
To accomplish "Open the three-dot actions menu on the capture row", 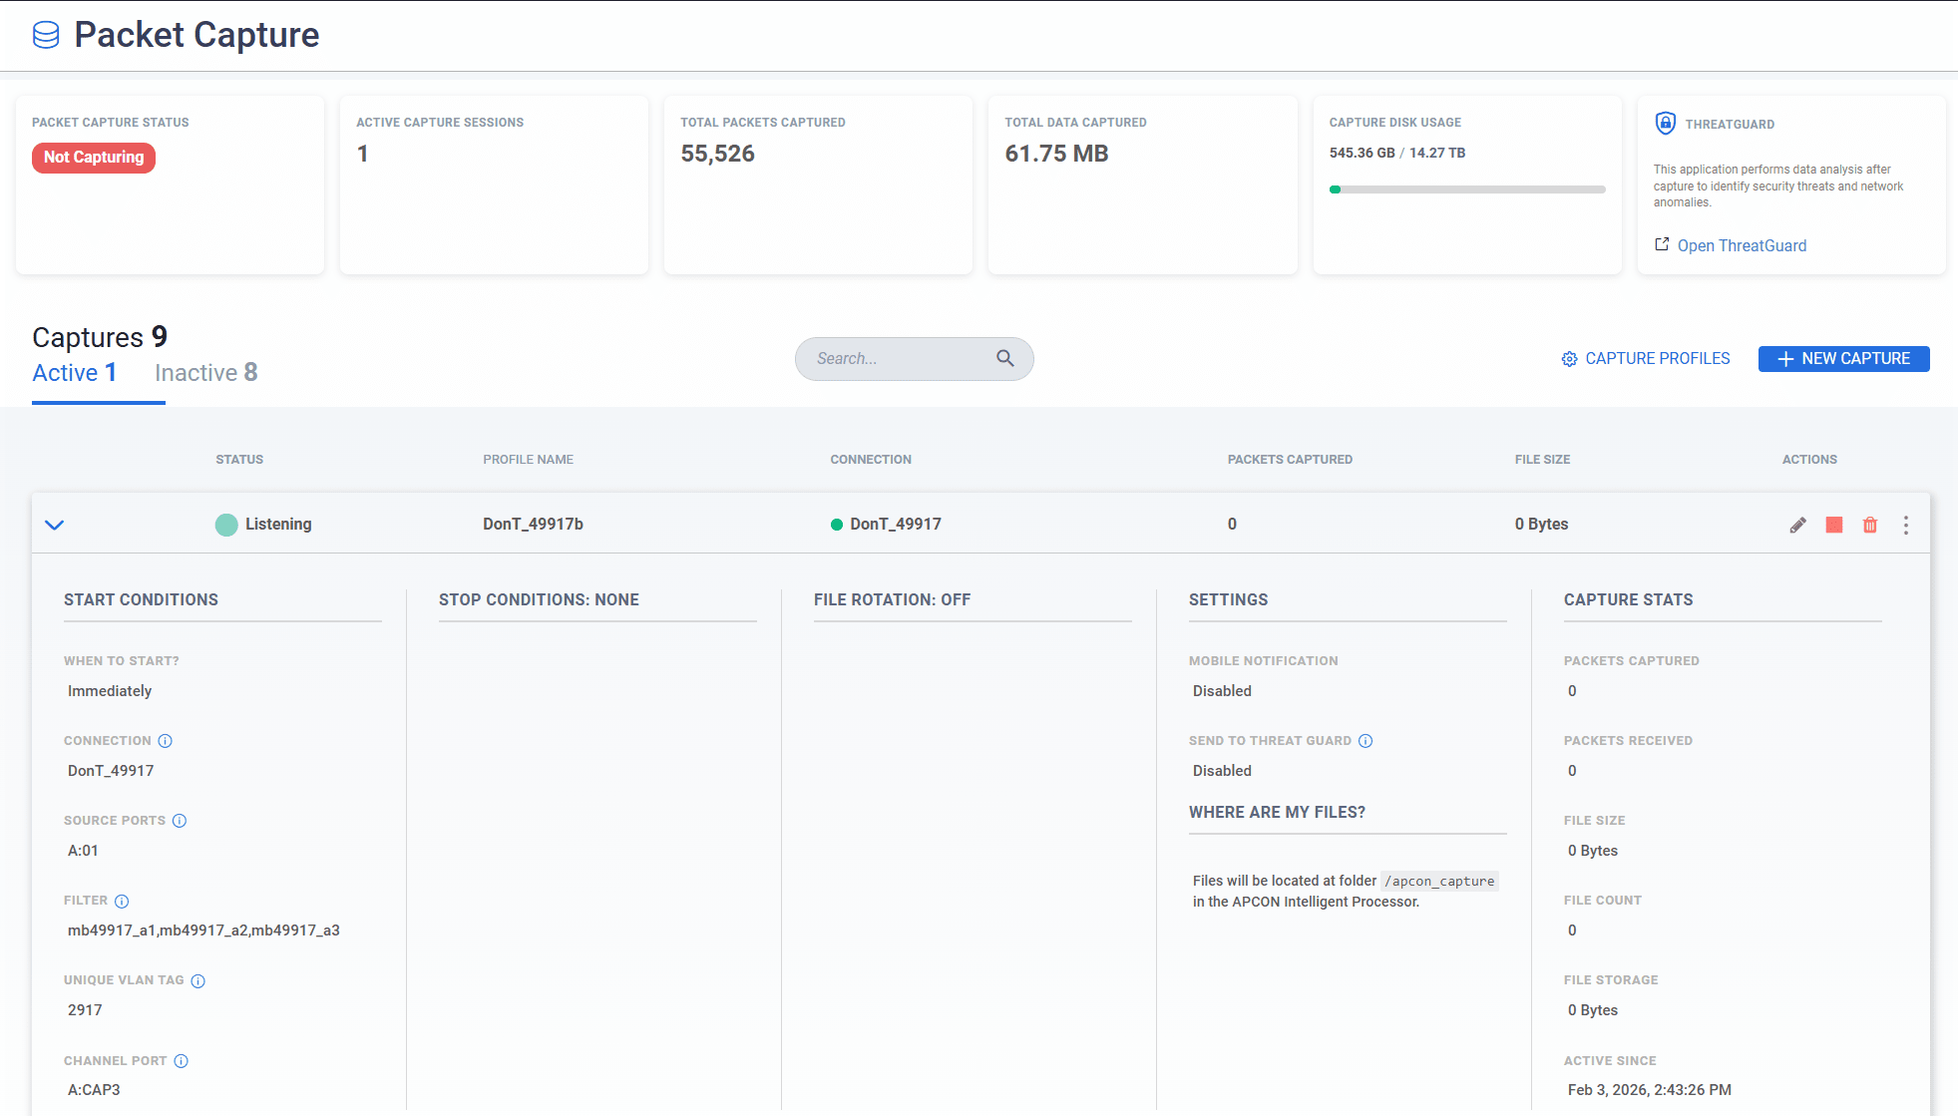I will coord(1905,524).
